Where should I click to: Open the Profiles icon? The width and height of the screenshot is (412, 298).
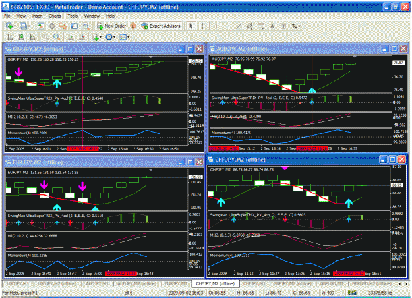click(23, 26)
